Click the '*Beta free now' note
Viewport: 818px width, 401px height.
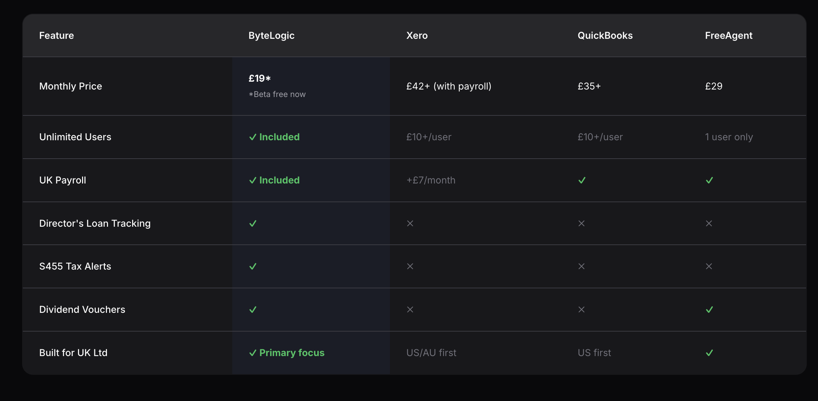point(277,94)
